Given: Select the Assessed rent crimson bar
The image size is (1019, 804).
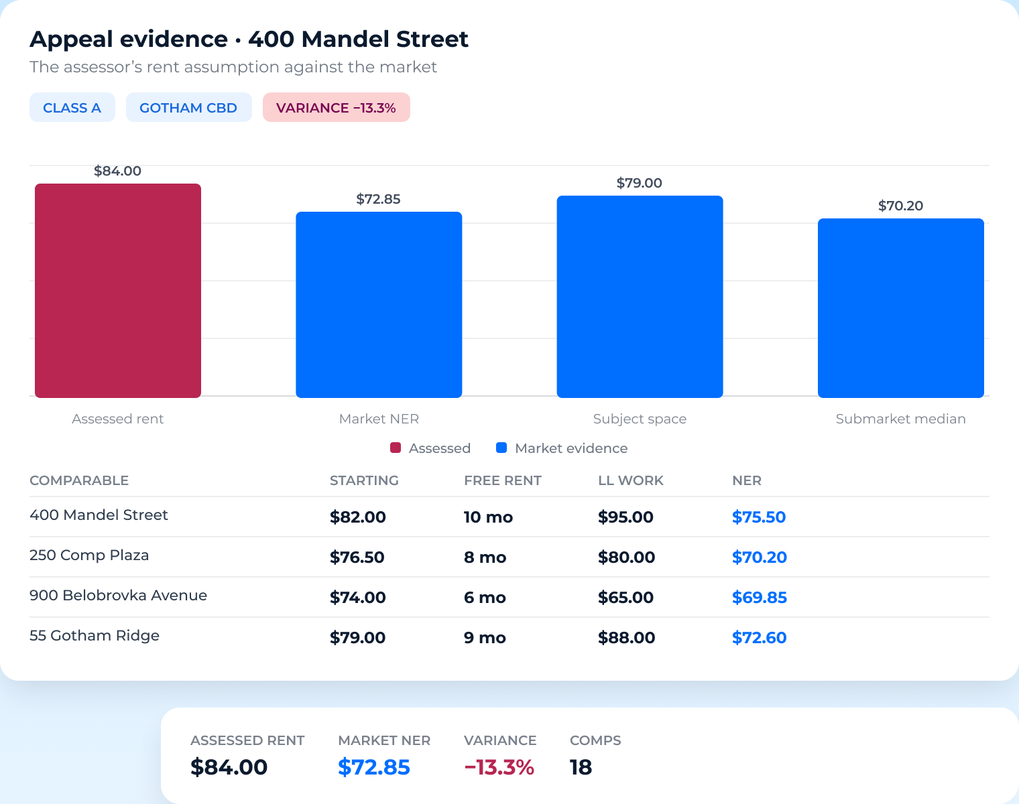Looking at the screenshot, I should click(x=118, y=290).
